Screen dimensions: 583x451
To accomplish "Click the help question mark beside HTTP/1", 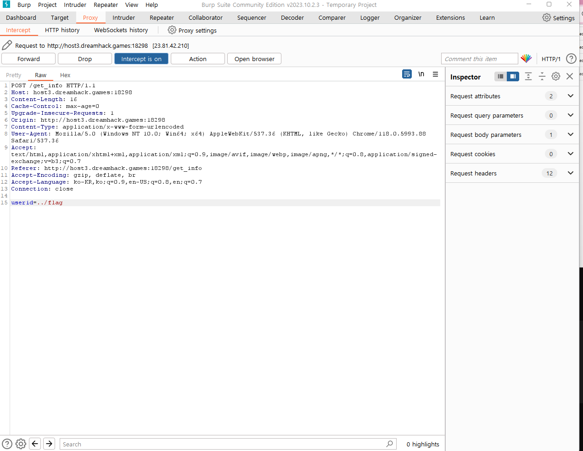I will tap(571, 59).
